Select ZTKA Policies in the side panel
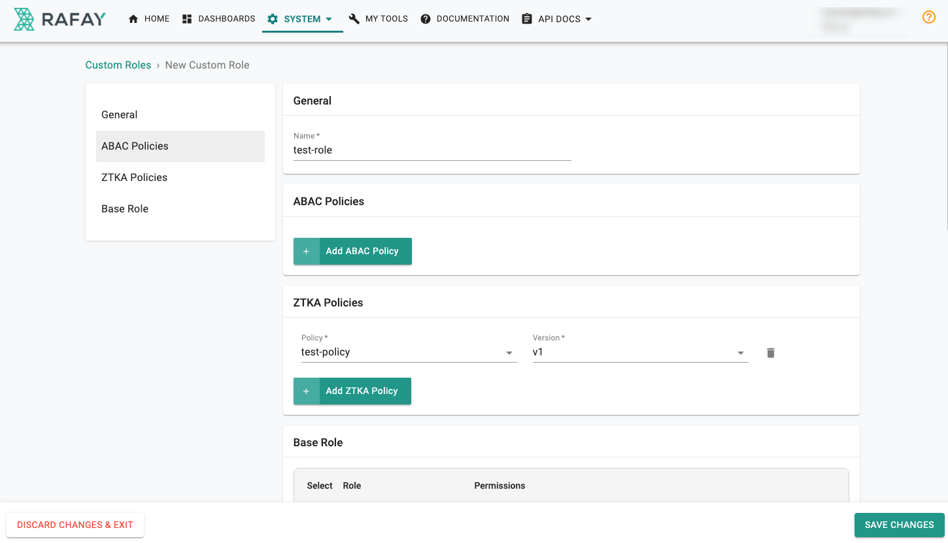Image resolution: width=948 pixels, height=543 pixels. click(180, 178)
